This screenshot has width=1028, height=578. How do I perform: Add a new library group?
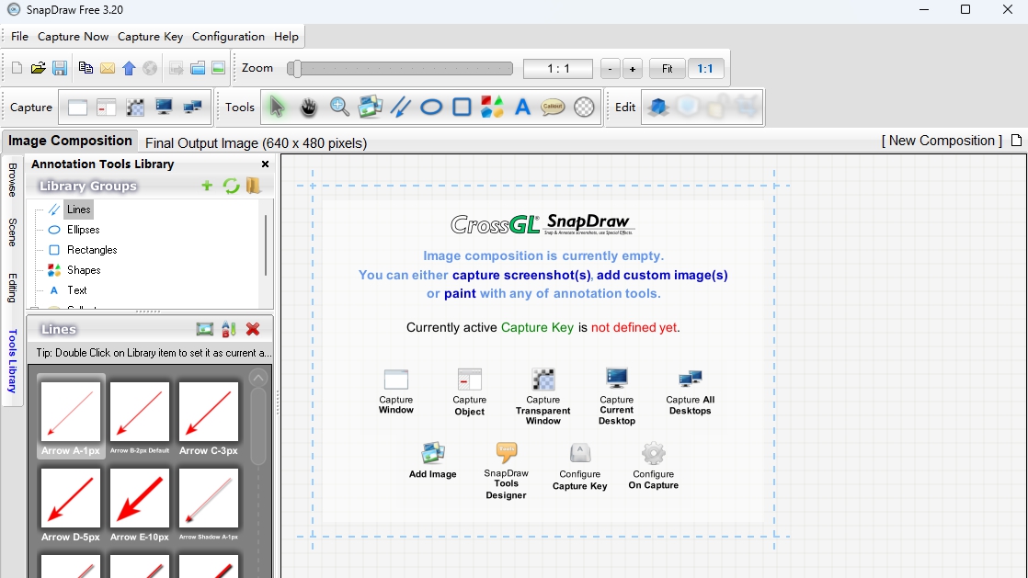pos(207,186)
